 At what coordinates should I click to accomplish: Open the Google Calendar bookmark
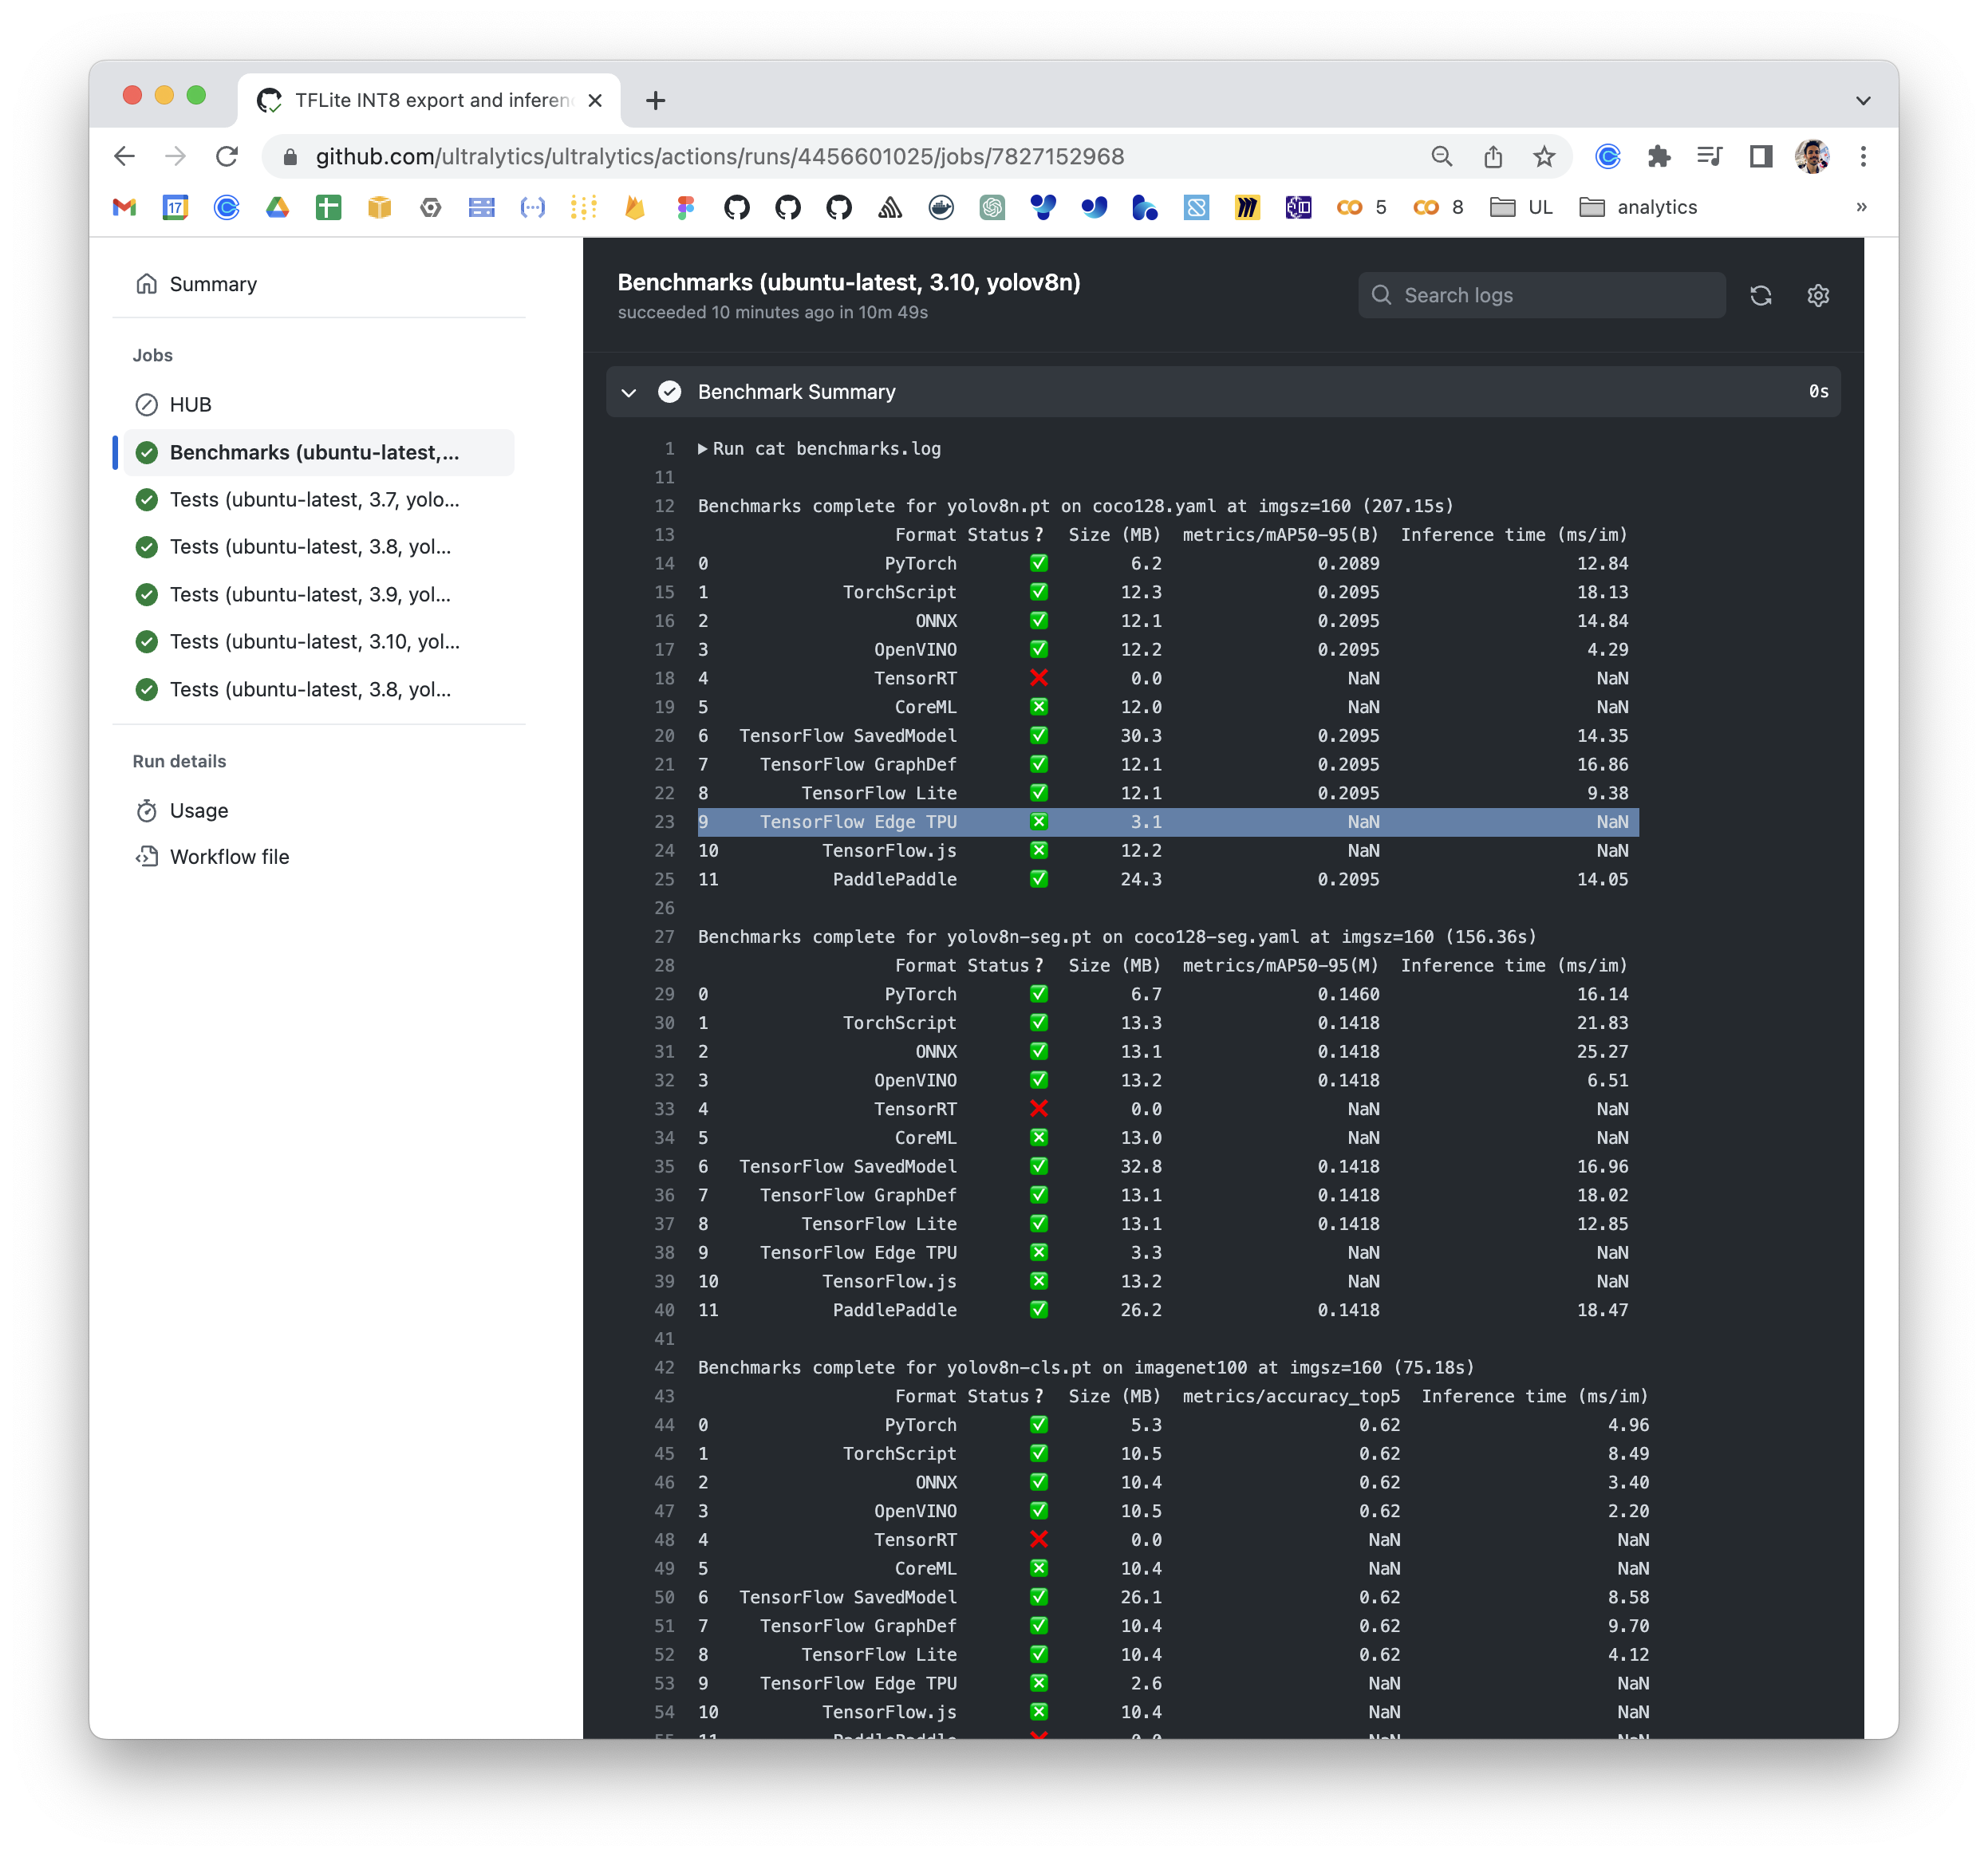[x=175, y=207]
